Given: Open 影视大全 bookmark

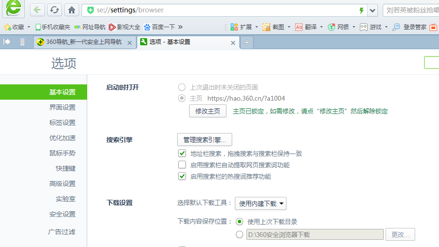Looking at the screenshot, I should click(124, 27).
